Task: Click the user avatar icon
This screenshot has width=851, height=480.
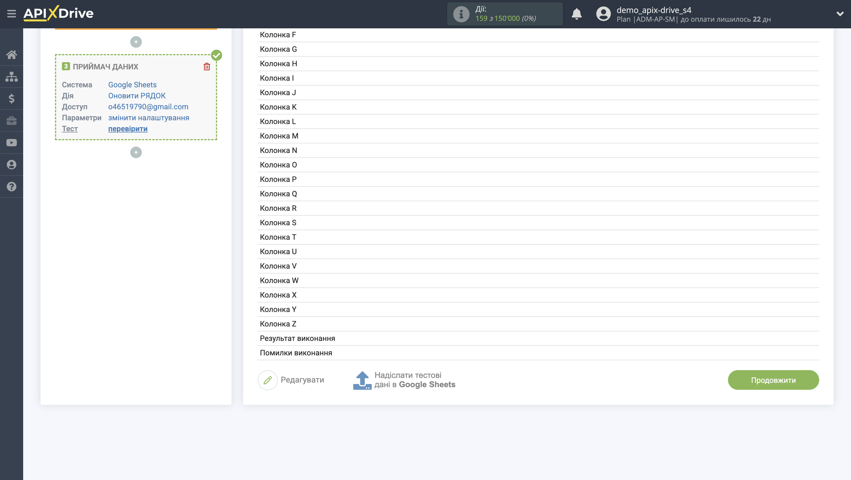Action: pyautogui.click(x=603, y=14)
